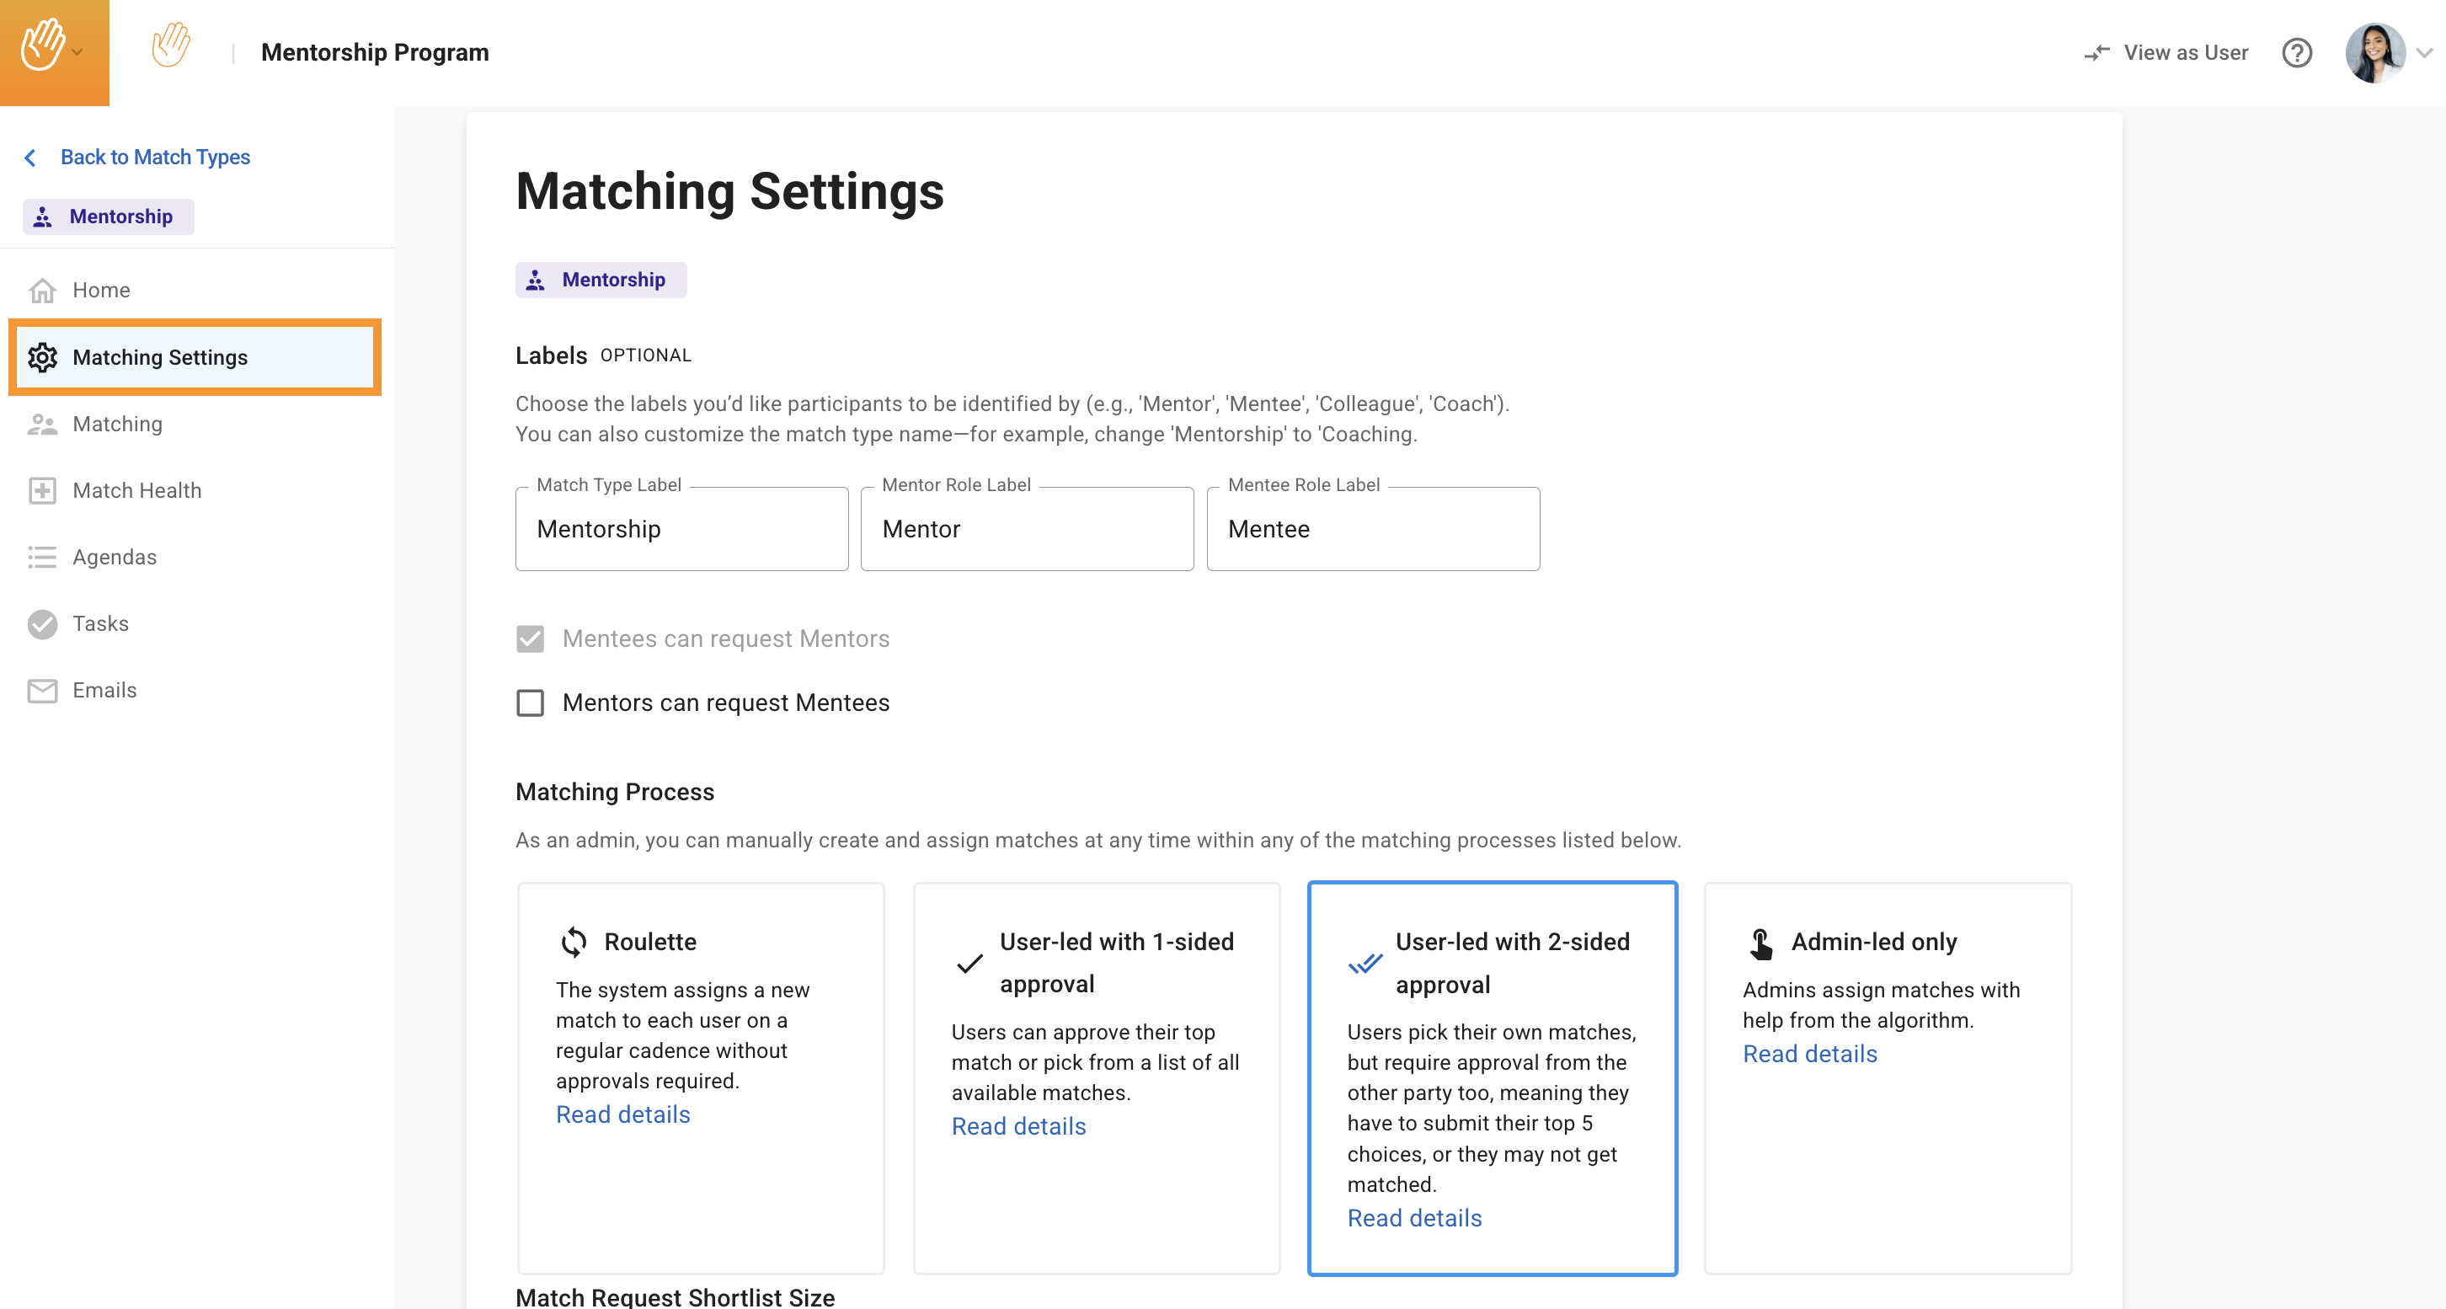Enable Mentors can request Mentees checkbox
This screenshot has height=1309, width=2446.
tap(530, 703)
